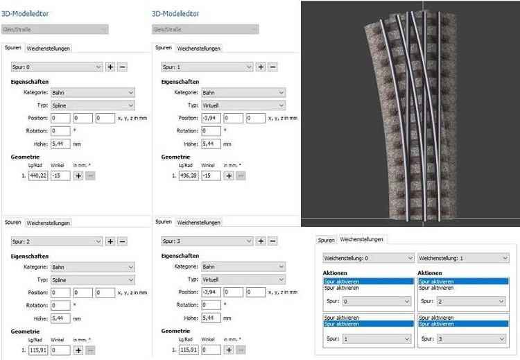Click the 3D track model preview
The width and height of the screenshot is (520, 360).
point(410,114)
